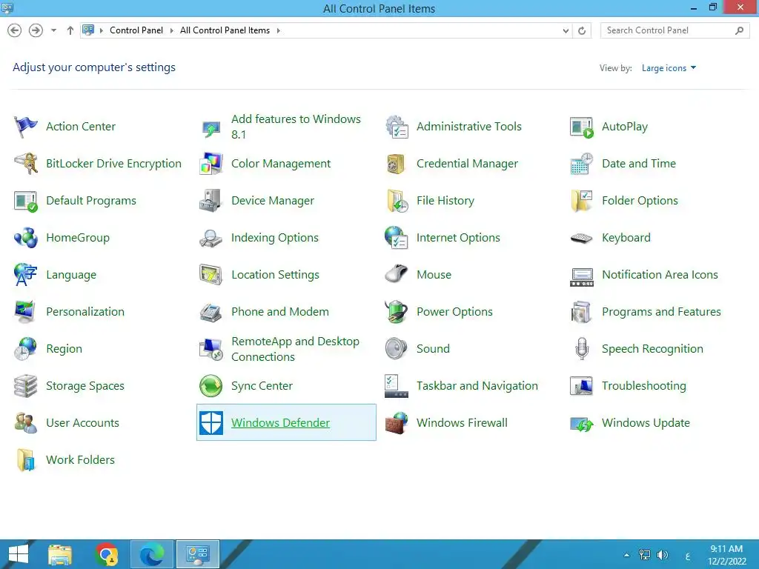This screenshot has height=569, width=759.
Task: Open the Folder Options link
Action: pyautogui.click(x=640, y=201)
